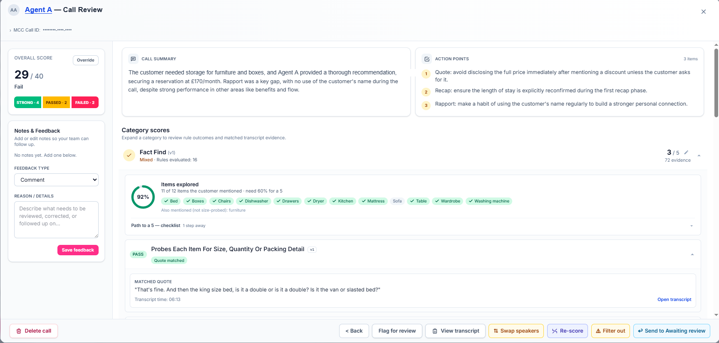
Task: Click the vertical scrollbar of the review panel
Action: pyautogui.click(x=716, y=83)
